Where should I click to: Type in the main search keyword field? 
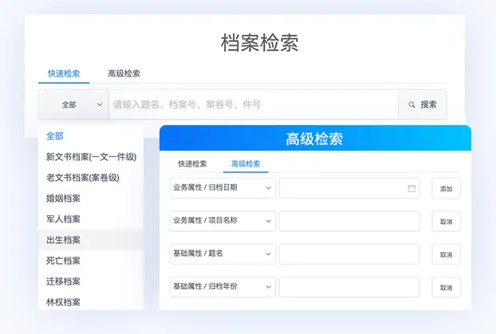coord(253,104)
